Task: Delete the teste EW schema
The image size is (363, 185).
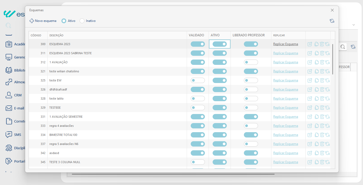Action: coord(322,80)
